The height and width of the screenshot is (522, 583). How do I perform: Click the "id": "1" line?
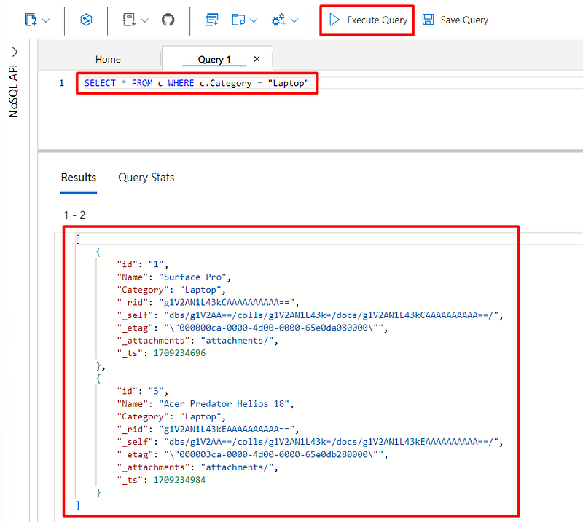[x=142, y=264]
